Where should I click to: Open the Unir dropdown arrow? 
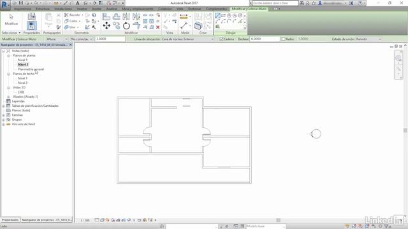pos(78,27)
